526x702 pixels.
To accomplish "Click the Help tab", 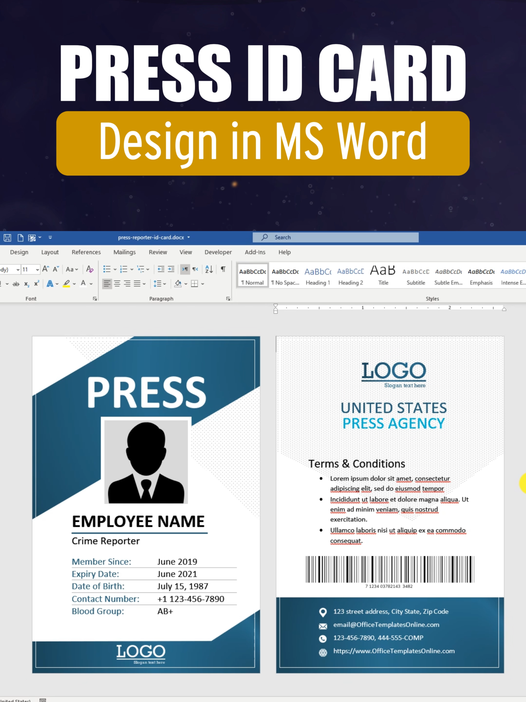I will 285,252.
